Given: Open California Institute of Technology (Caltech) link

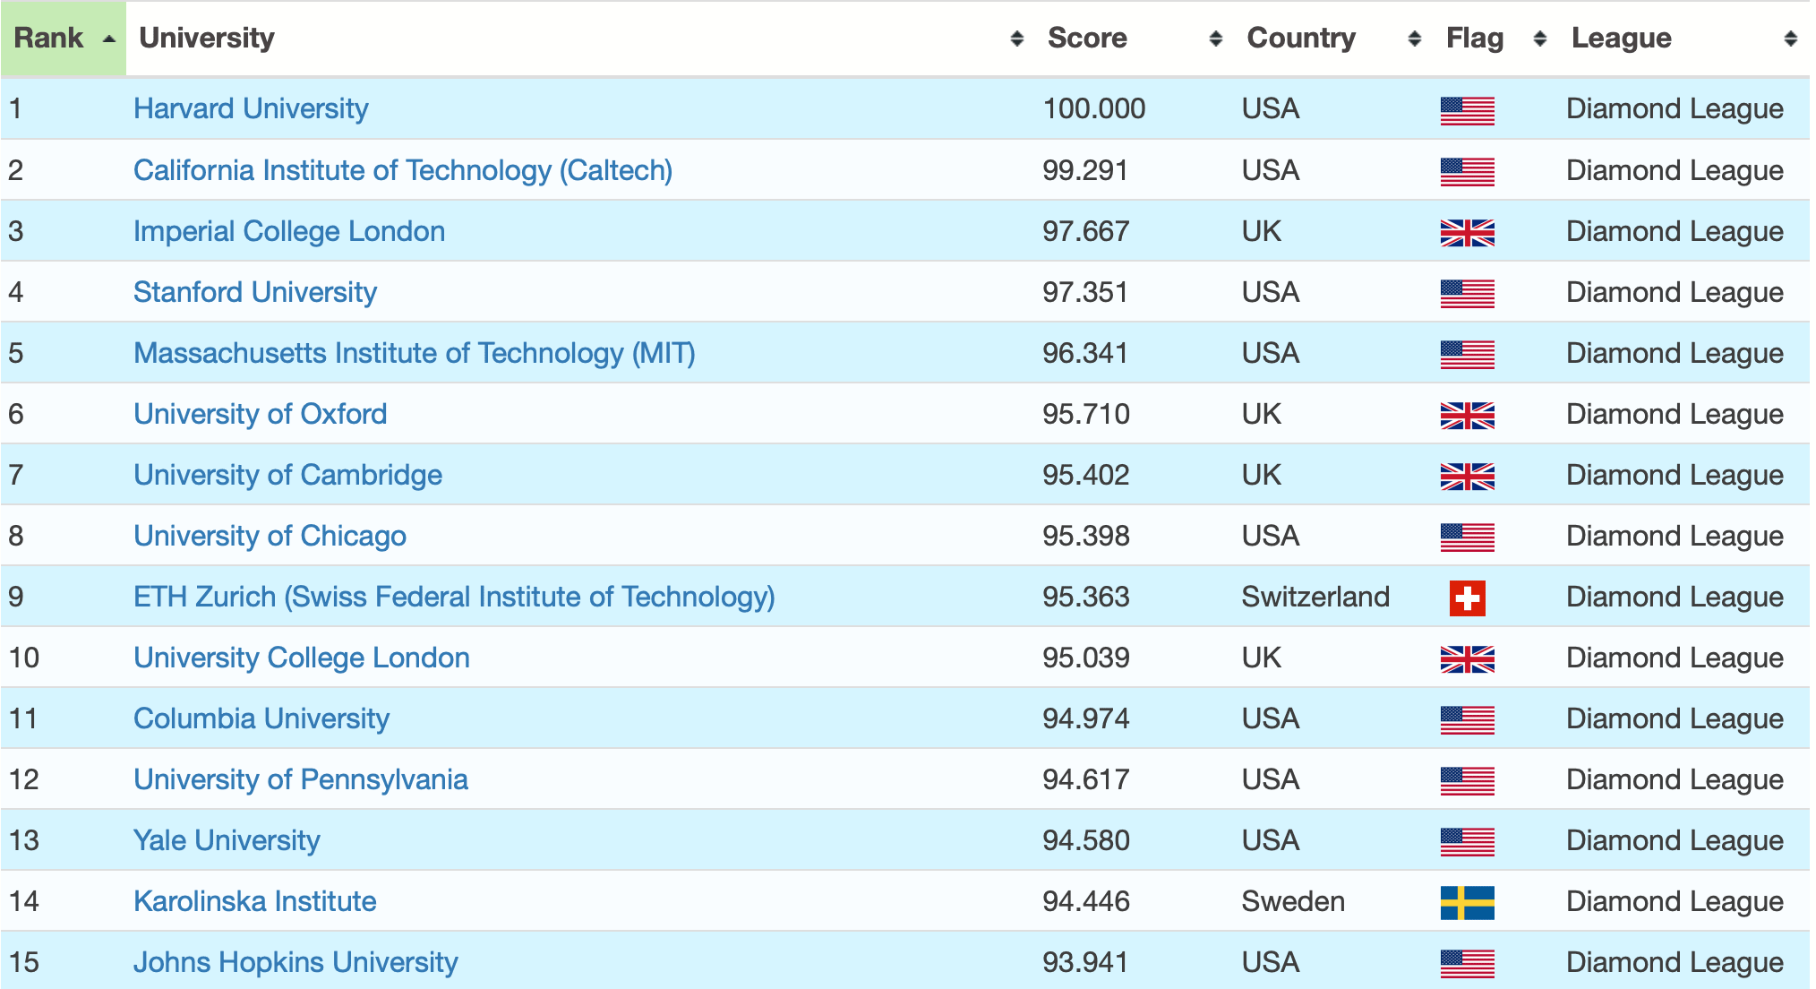Looking at the screenshot, I should click(403, 170).
